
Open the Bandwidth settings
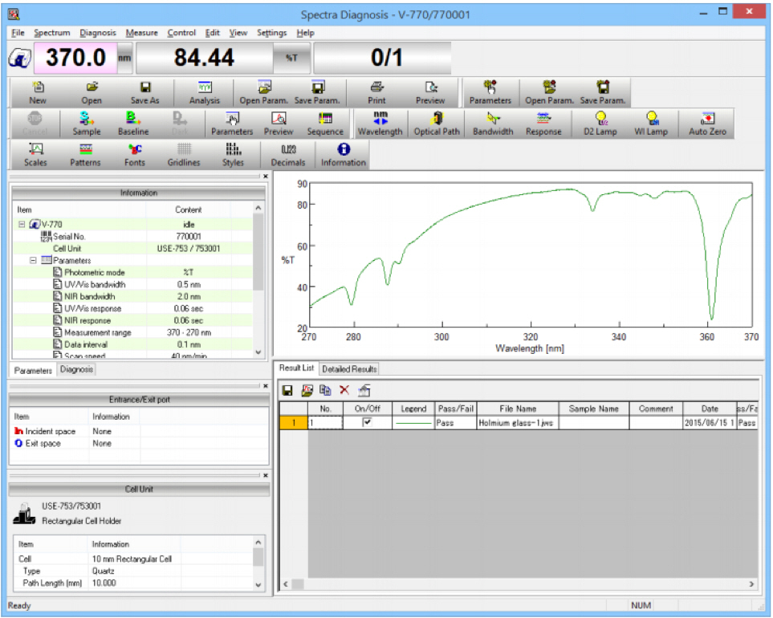point(493,123)
